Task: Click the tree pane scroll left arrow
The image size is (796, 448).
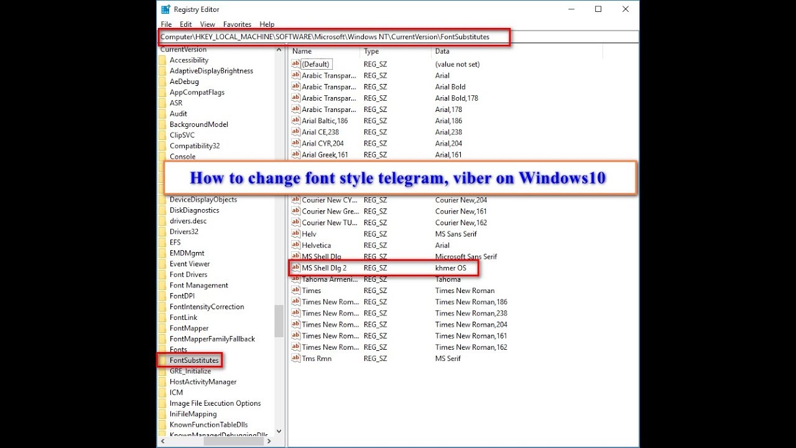Action: 162,441
